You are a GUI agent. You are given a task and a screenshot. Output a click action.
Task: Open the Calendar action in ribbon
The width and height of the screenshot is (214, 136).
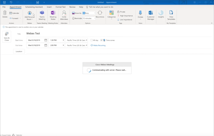pyautogui.click(x=14, y=13)
